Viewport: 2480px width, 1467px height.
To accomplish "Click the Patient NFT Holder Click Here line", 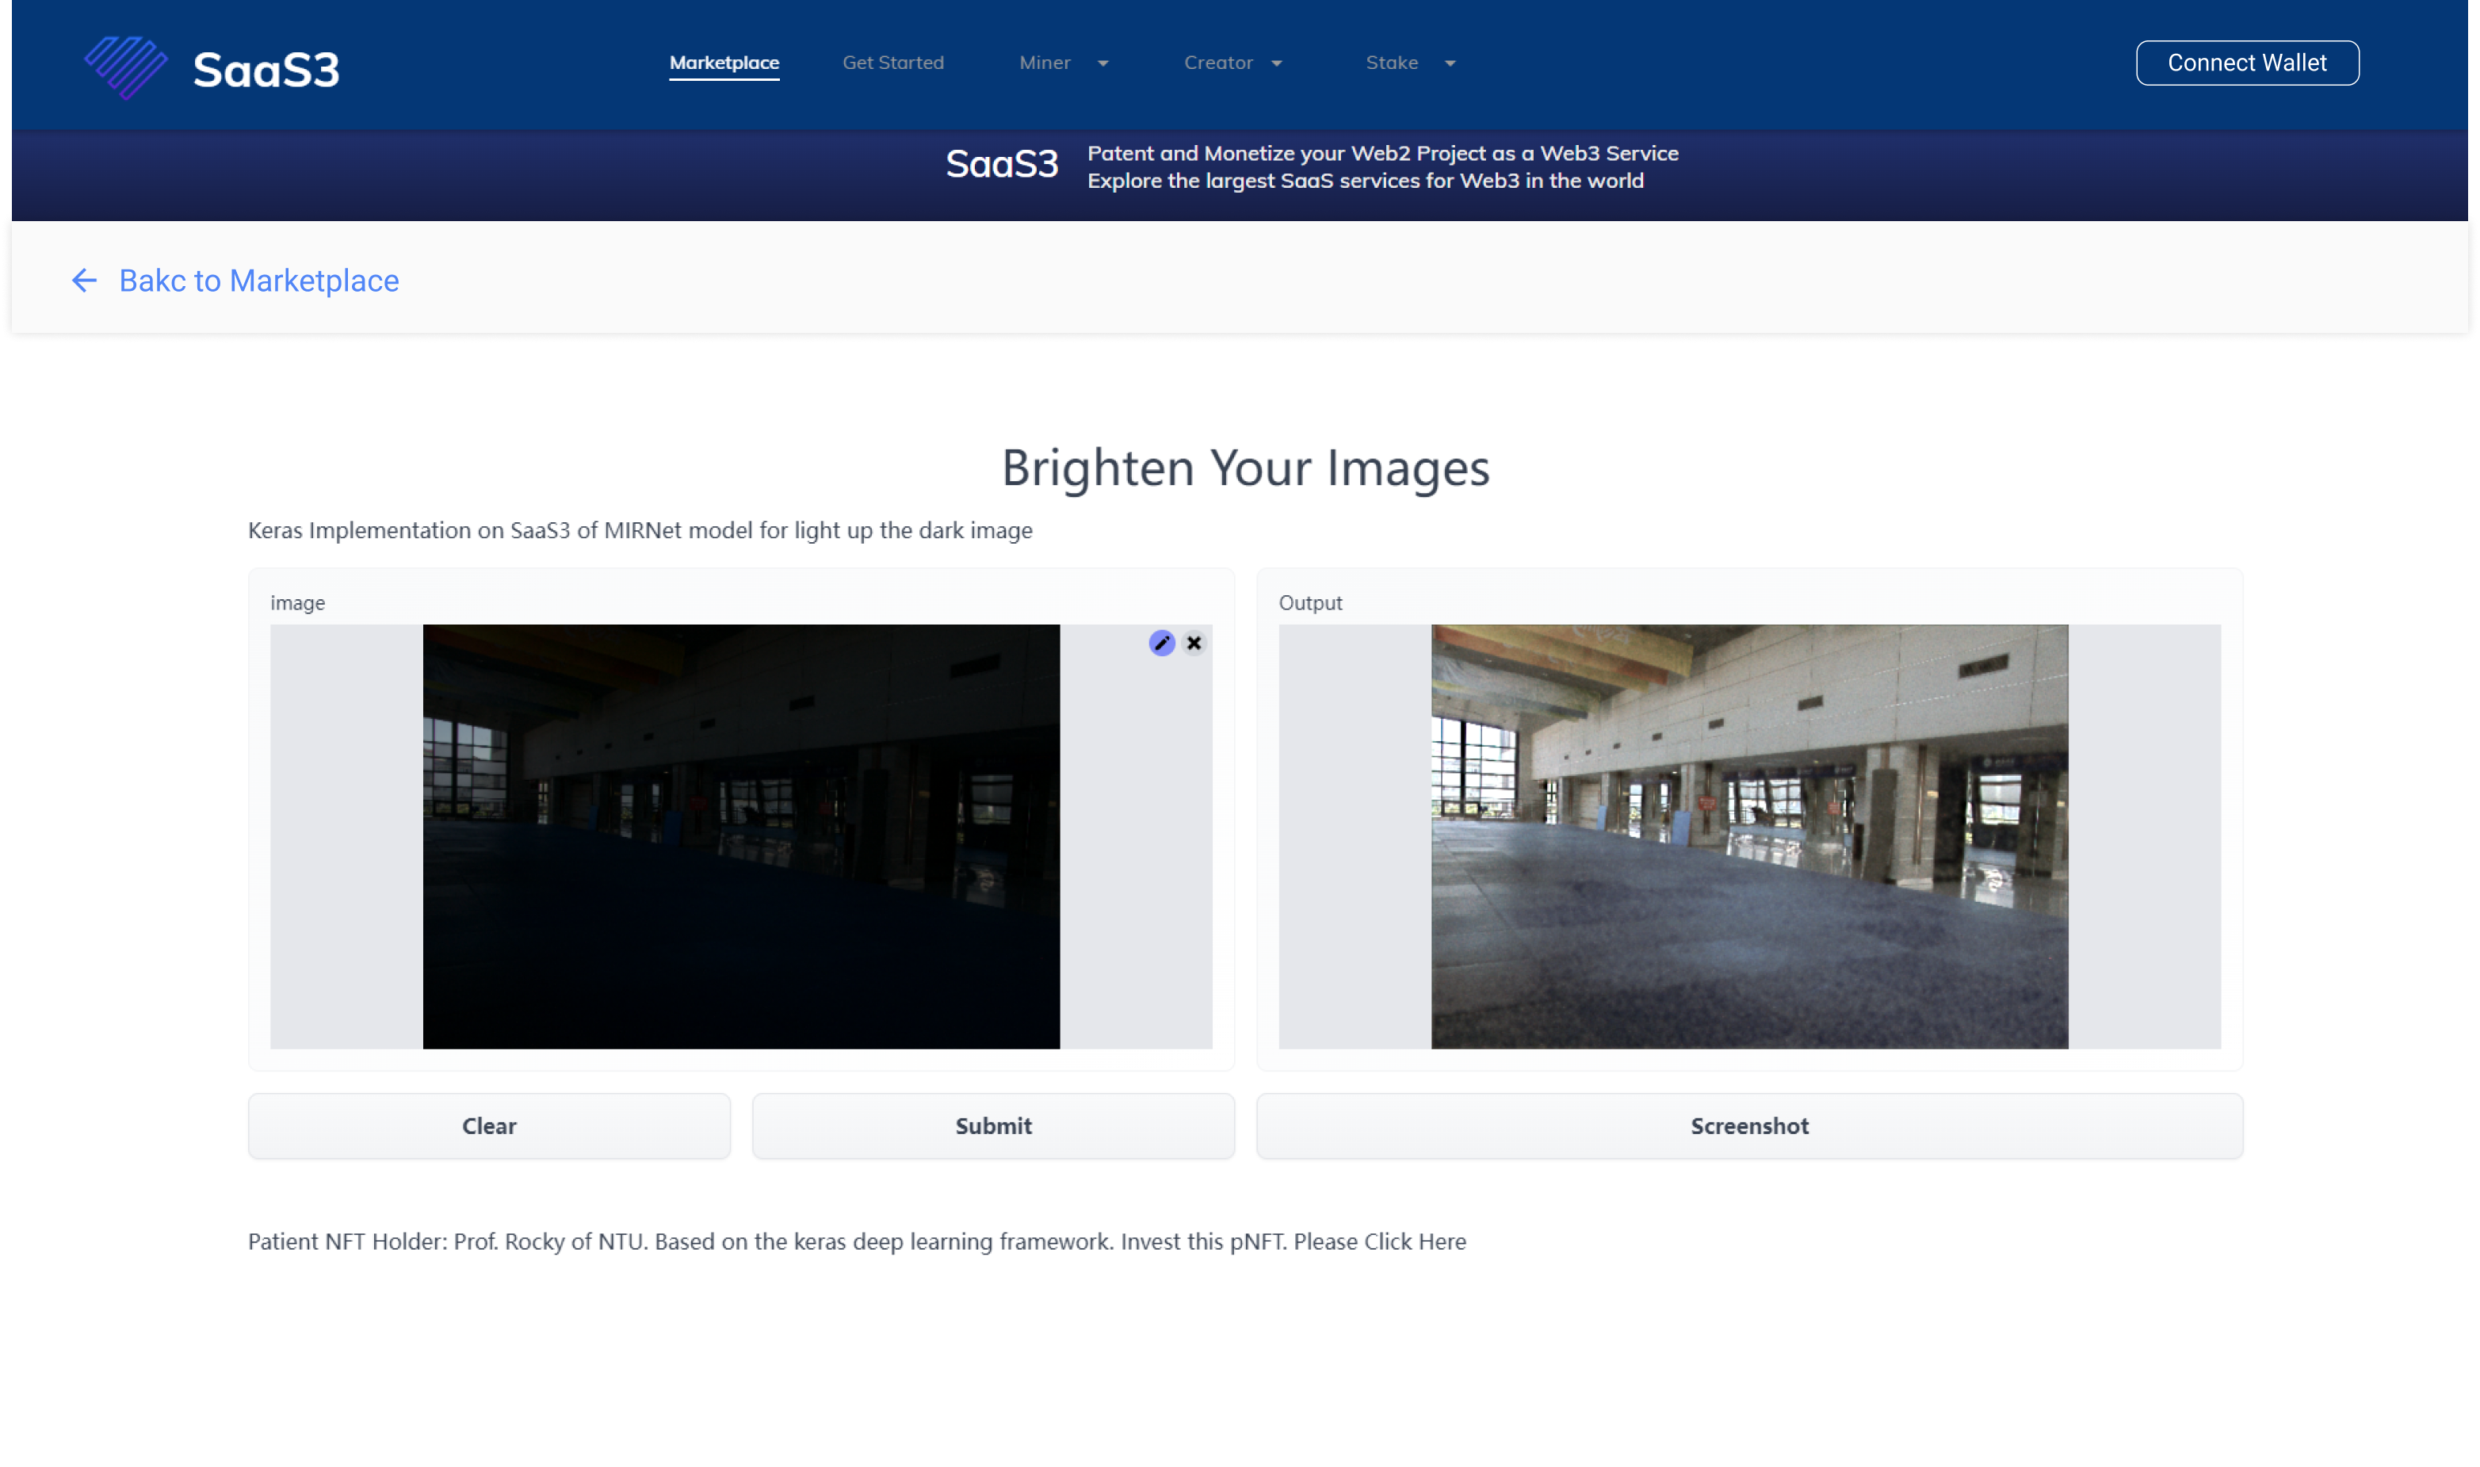I will (x=856, y=1240).
